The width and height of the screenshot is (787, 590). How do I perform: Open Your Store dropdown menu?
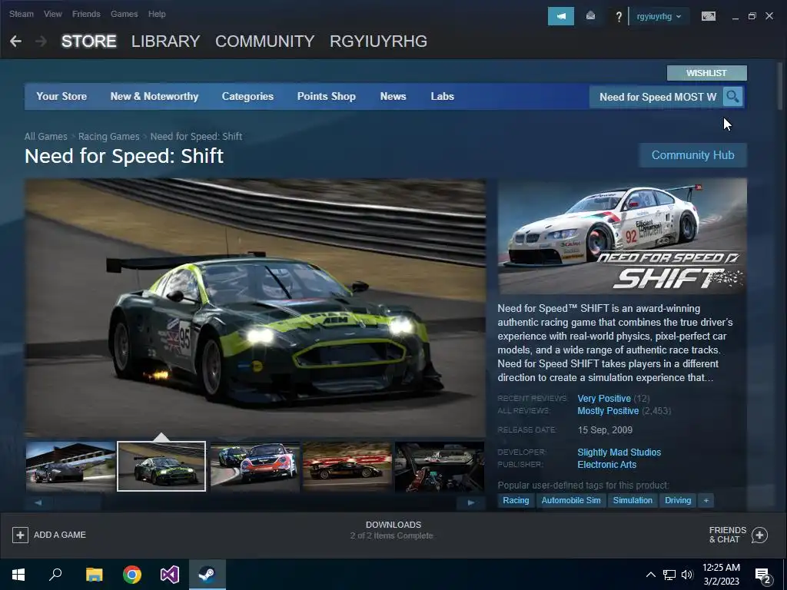pyautogui.click(x=61, y=96)
